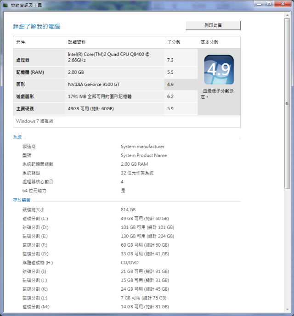Click the 814 GB total disk size
The height and width of the screenshot is (316, 294).
coord(128,210)
